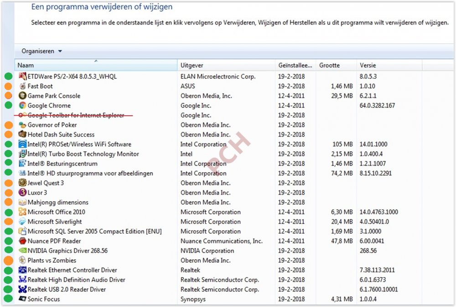This screenshot has width=456, height=307.
Task: Click the Realtek High Definition Audio icon
Action: (x=22, y=279)
